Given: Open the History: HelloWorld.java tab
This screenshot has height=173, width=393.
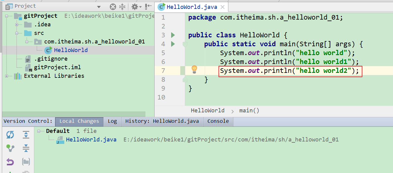Looking at the screenshot, I should click(x=162, y=121).
